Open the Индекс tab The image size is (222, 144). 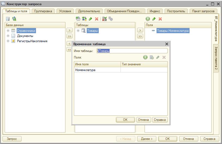[155, 11]
